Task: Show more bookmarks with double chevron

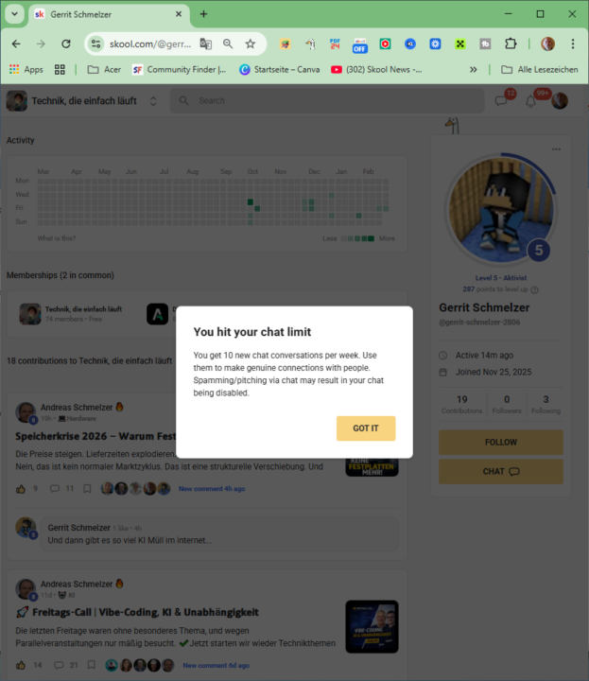Action: 473,69
